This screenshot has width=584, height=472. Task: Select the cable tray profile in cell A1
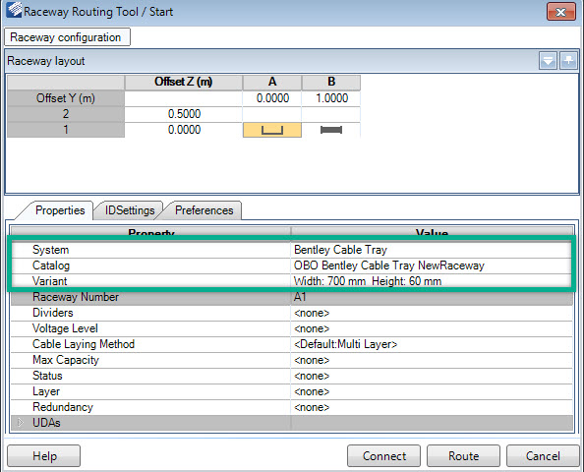point(272,130)
